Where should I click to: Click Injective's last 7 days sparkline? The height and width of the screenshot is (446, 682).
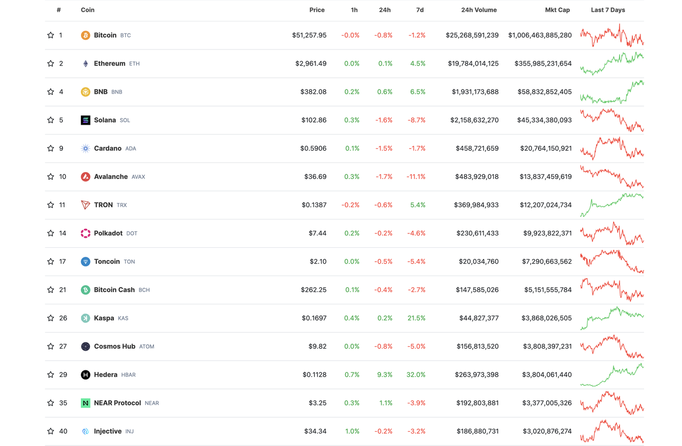pyautogui.click(x=612, y=431)
